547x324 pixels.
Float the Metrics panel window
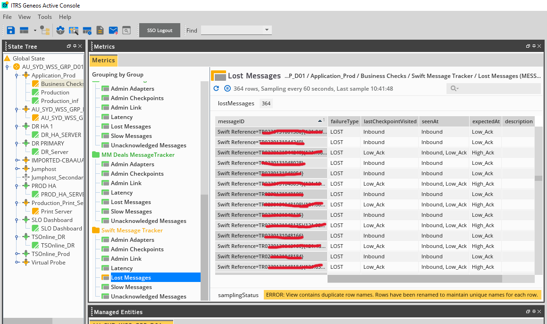point(528,46)
